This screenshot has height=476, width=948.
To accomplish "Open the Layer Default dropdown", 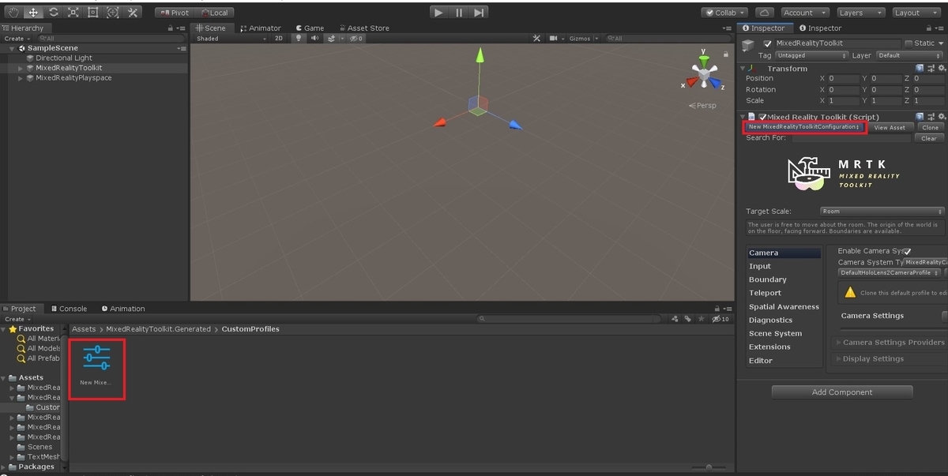I will tap(909, 55).
